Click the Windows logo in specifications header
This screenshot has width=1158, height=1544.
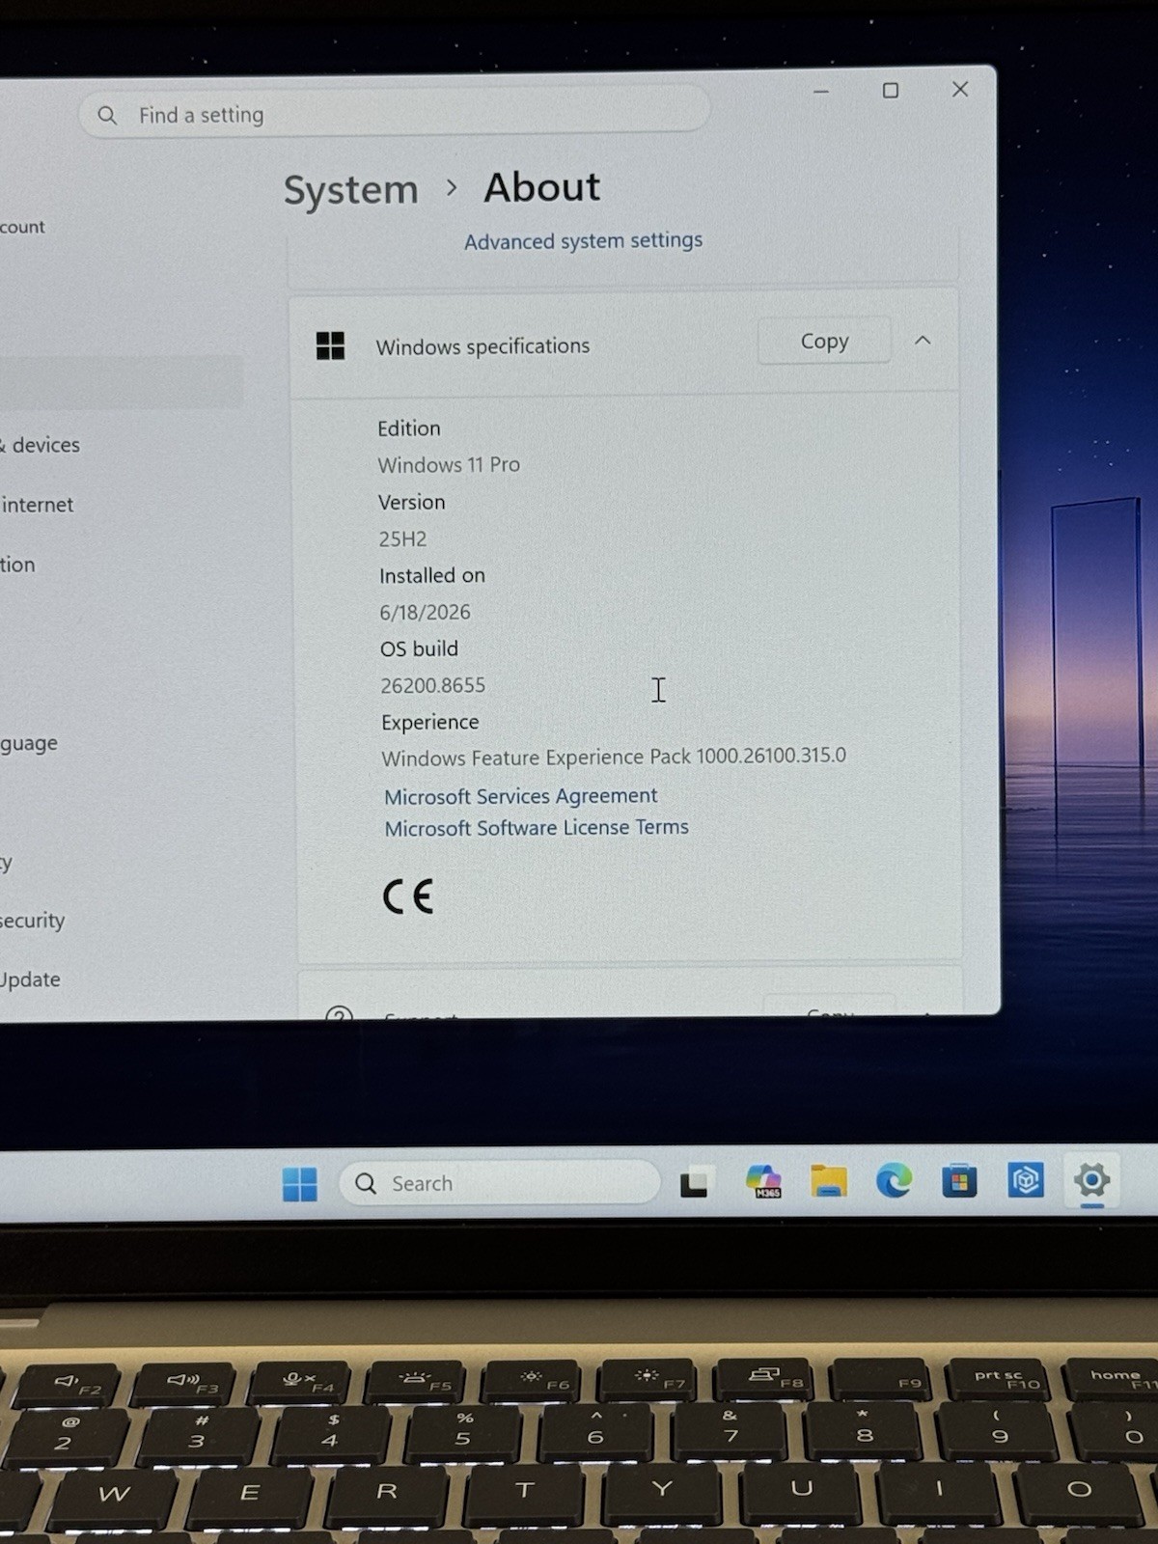coord(330,345)
